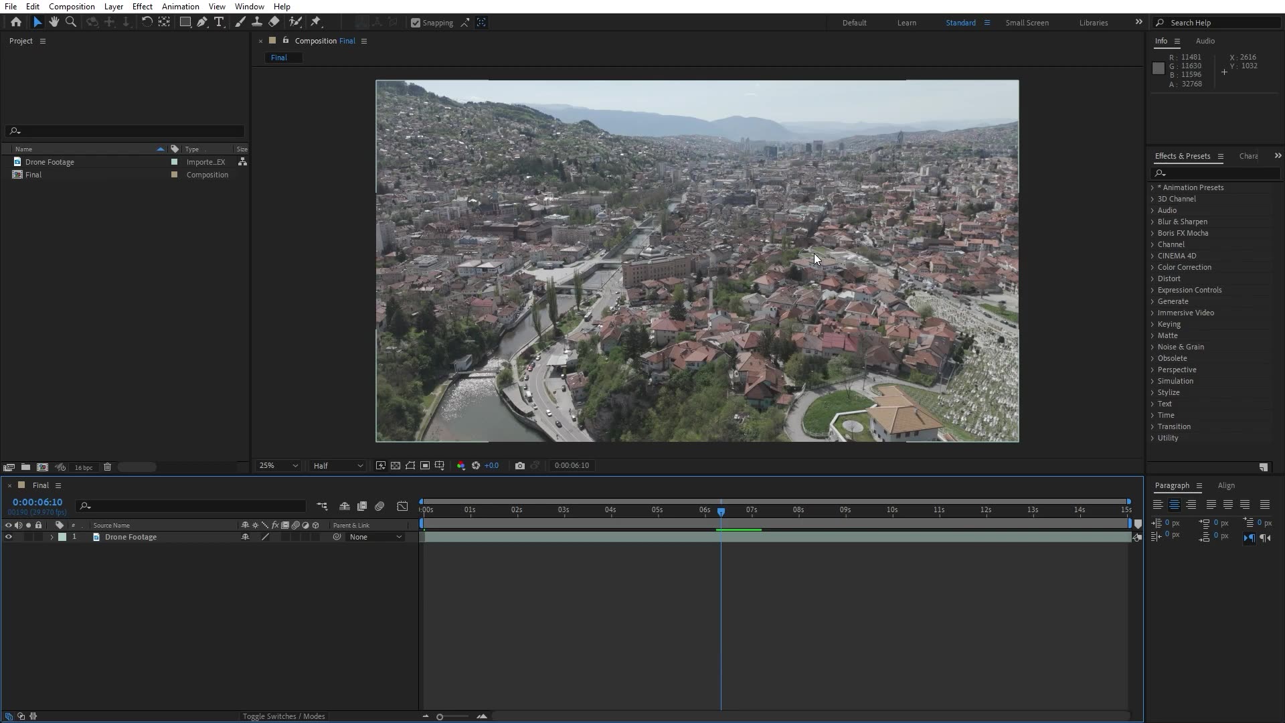Open the Half resolution dropdown
The image size is (1285, 723).
coord(338,465)
